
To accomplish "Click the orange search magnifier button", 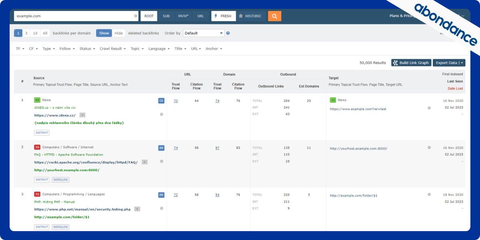I will tap(274, 16).
